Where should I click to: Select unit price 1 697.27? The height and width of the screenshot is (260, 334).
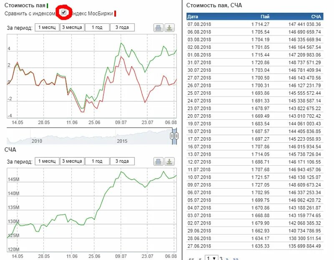[x=260, y=139]
